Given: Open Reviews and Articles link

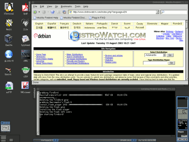Looking at the screenshot, I should (x=114, y=56).
